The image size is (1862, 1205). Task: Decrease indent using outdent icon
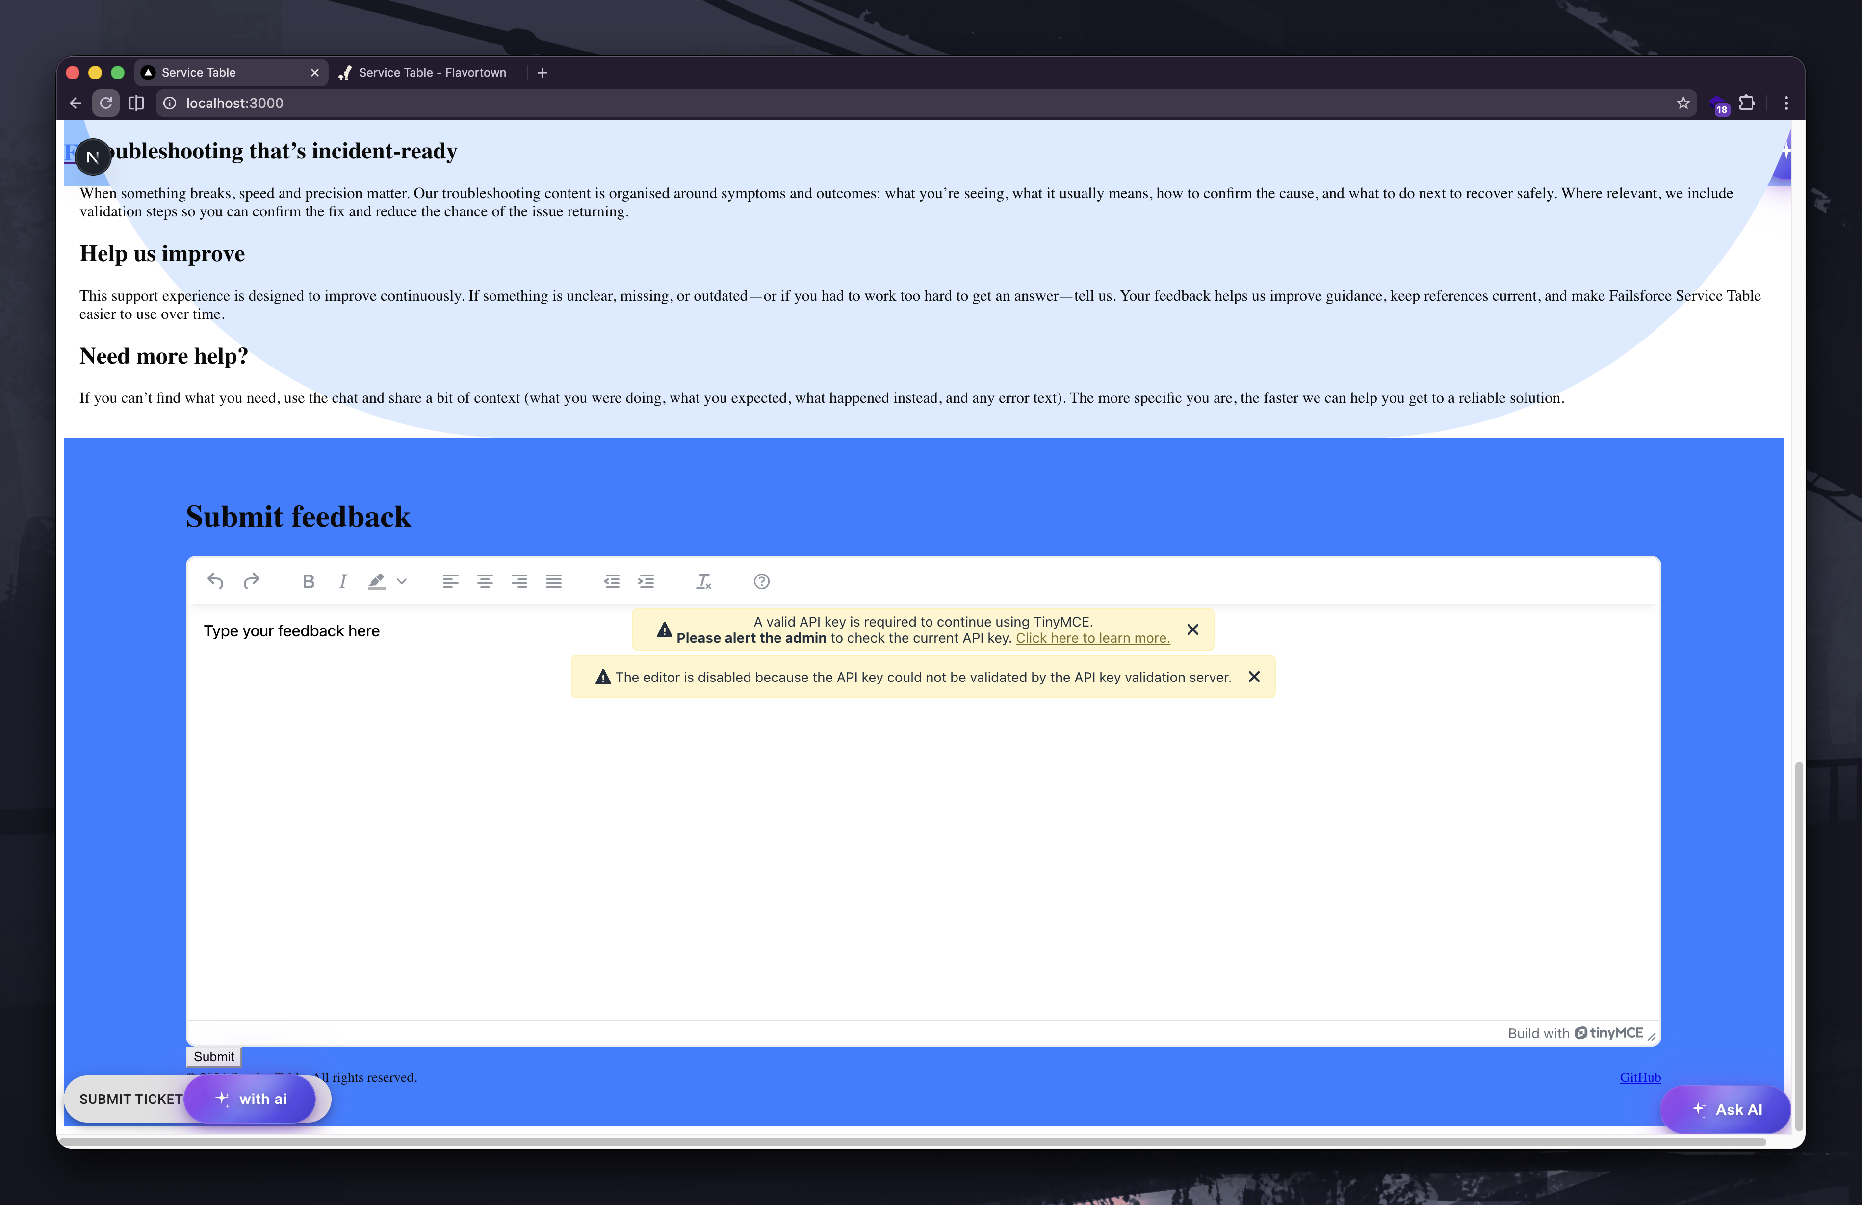coord(612,581)
